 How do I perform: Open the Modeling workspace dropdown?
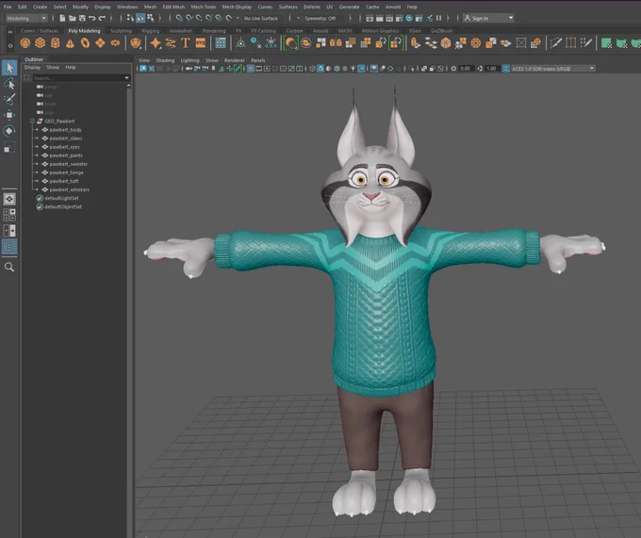click(x=26, y=19)
